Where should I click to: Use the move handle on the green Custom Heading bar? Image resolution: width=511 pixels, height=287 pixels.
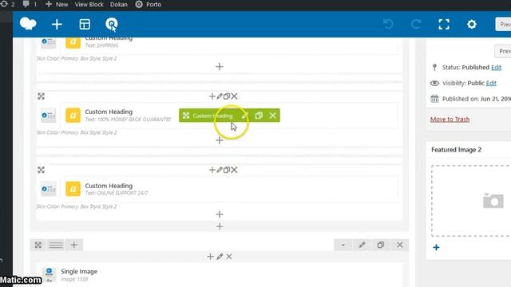(186, 116)
